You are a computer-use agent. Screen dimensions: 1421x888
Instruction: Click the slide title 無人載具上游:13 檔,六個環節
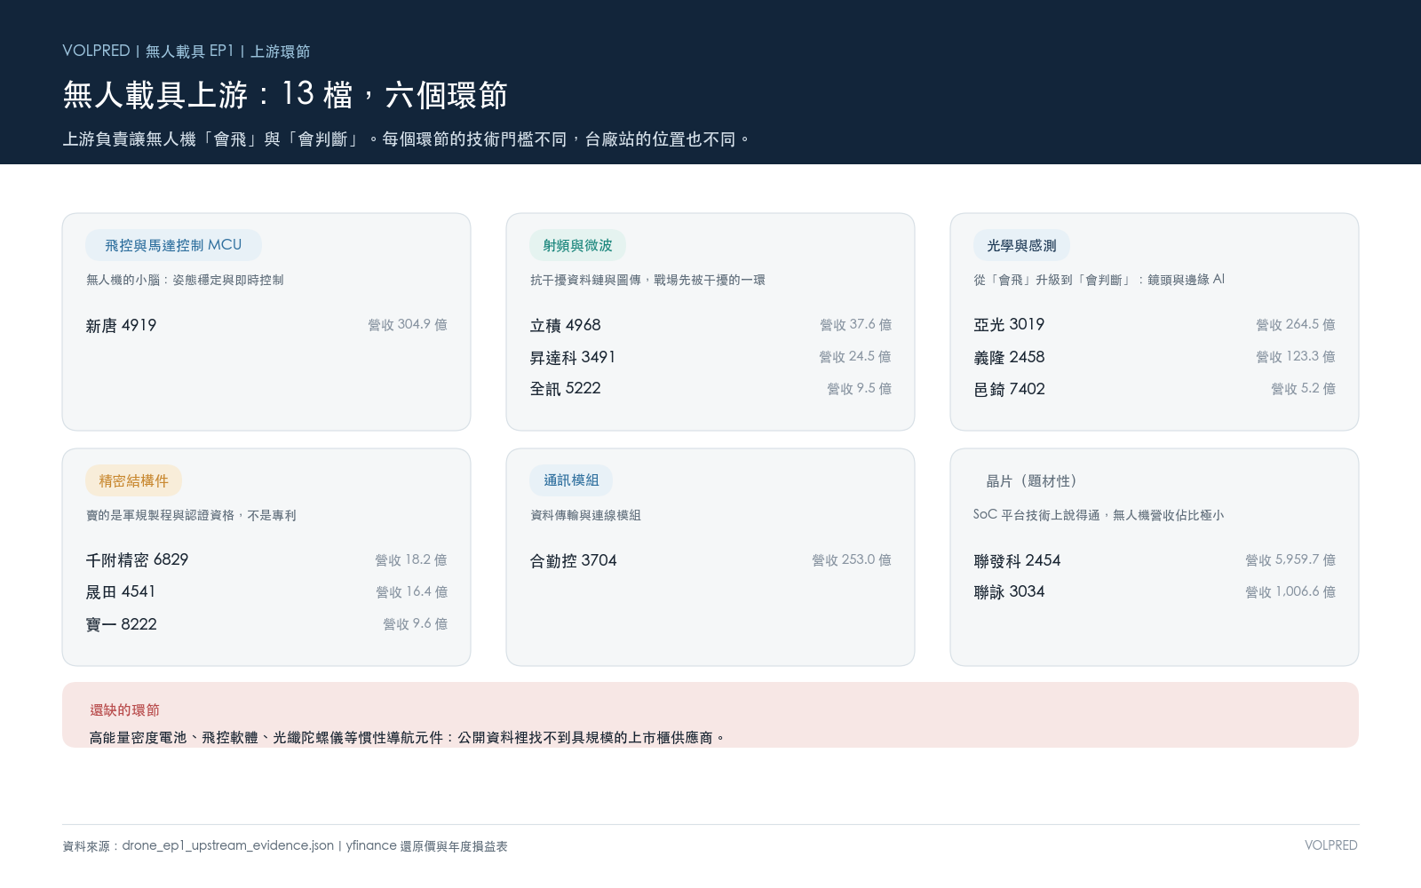pyautogui.click(x=285, y=94)
